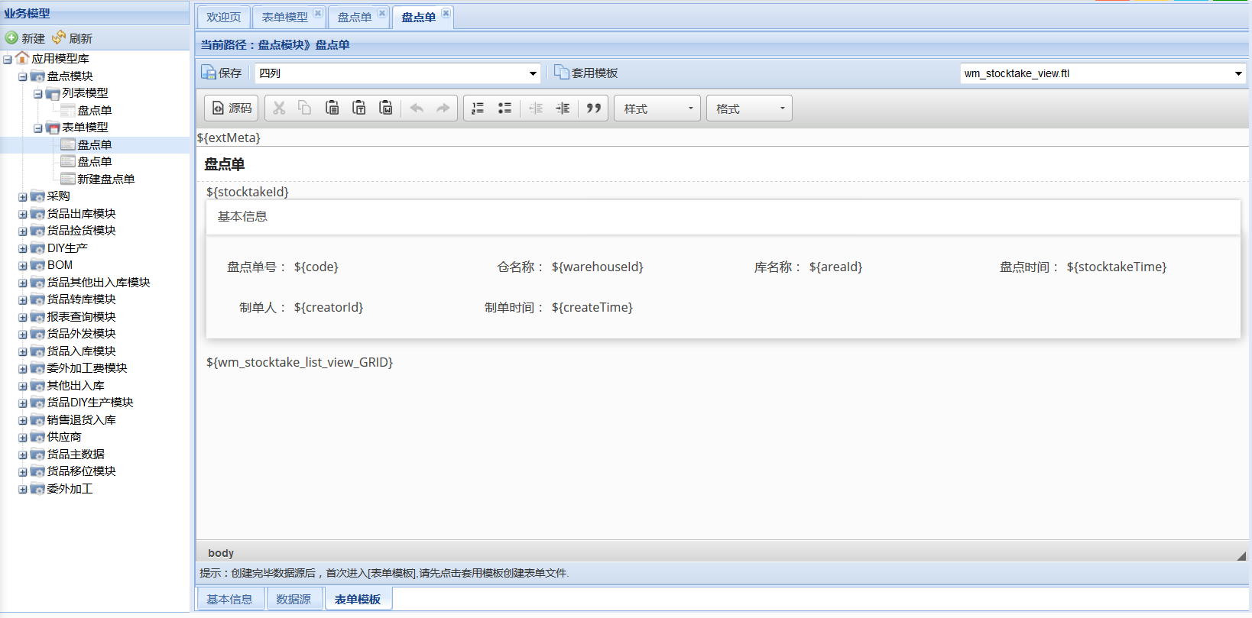Click the 货品外发模块 folder icon

pos(37,334)
